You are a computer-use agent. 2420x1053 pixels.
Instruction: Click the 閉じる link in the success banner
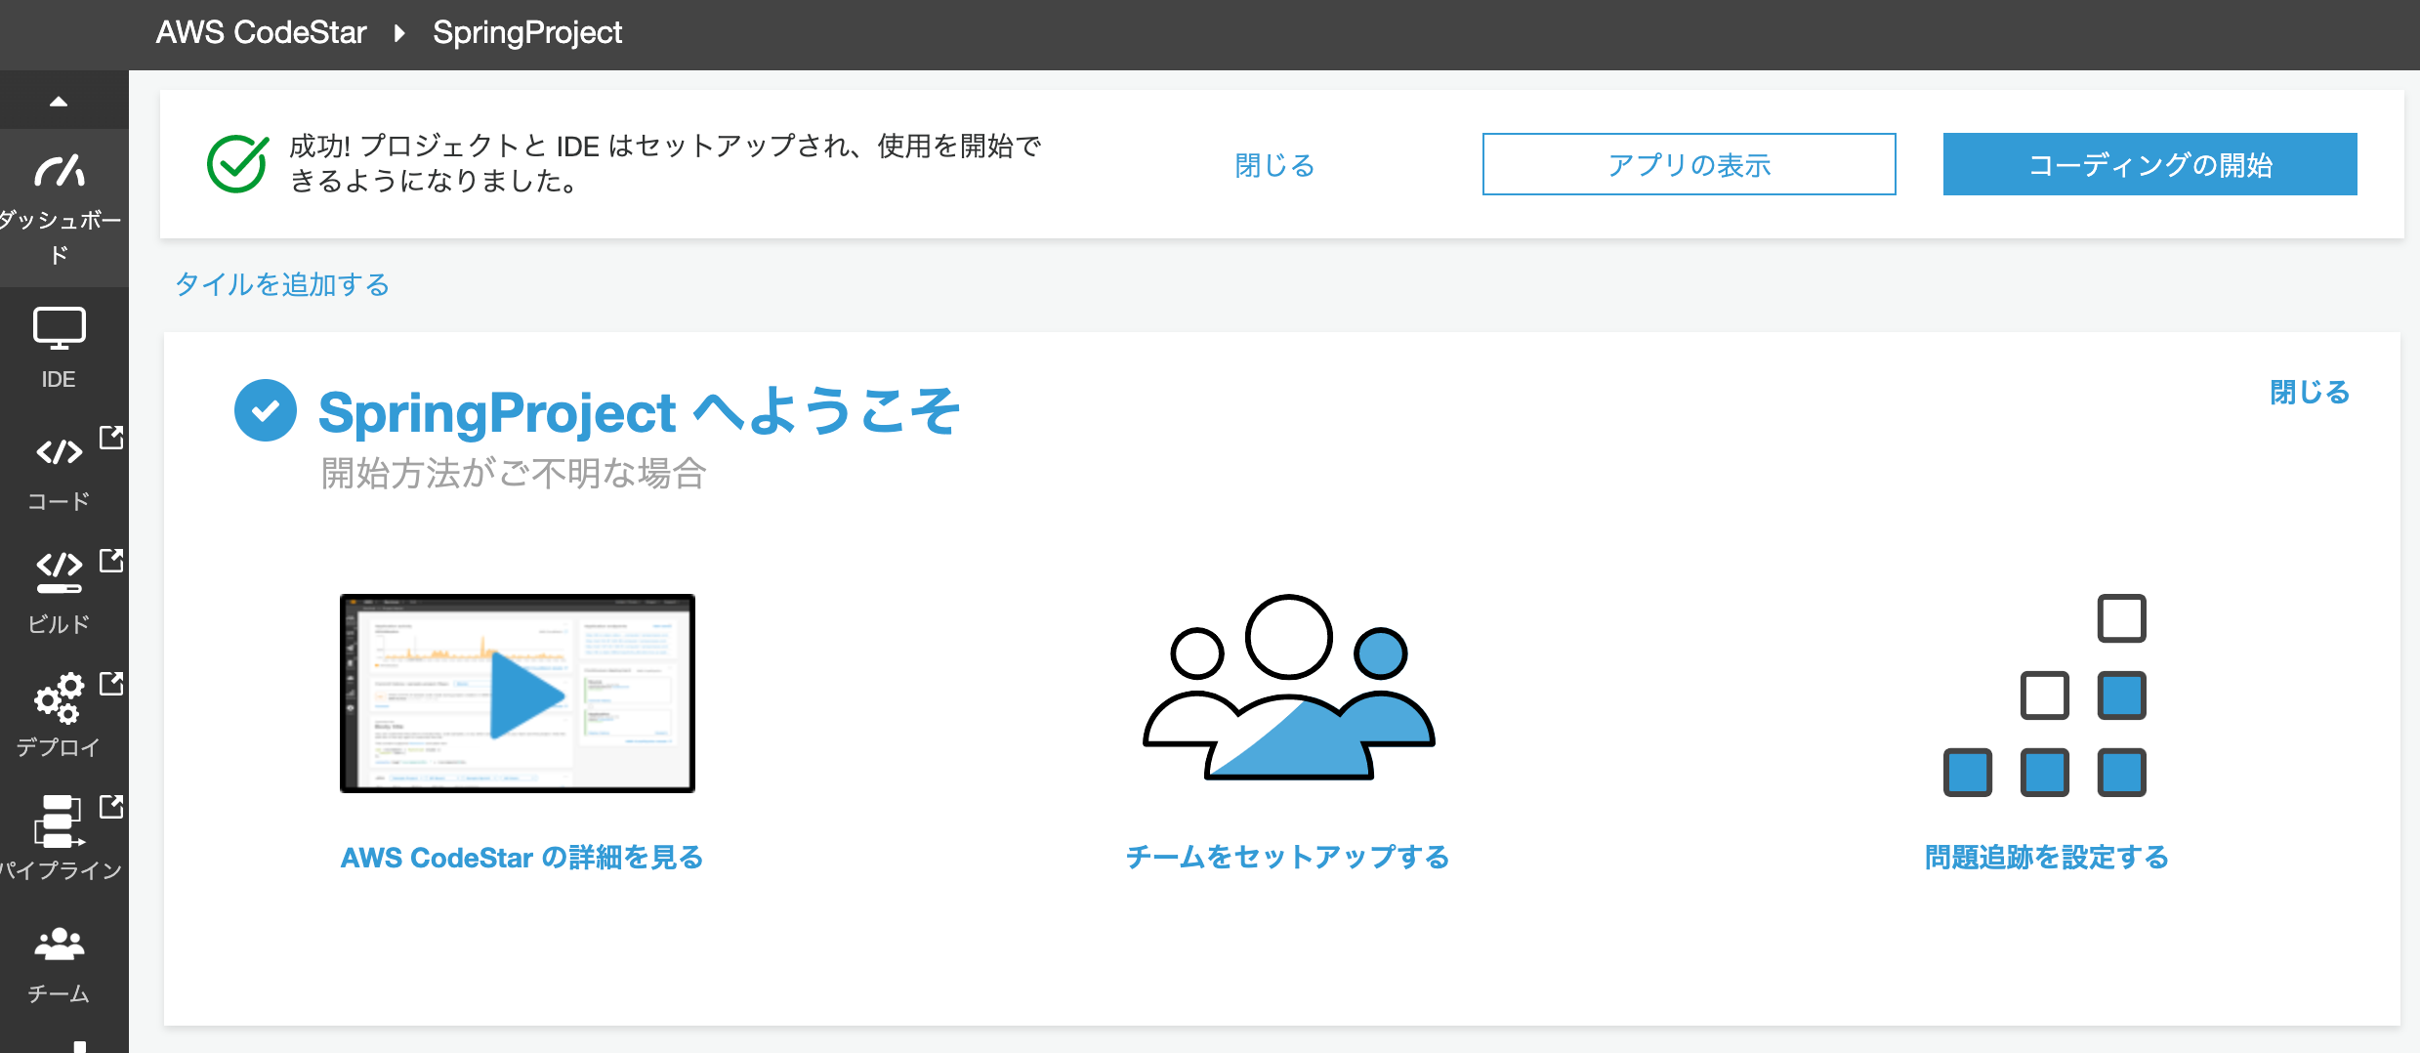coord(1274,165)
